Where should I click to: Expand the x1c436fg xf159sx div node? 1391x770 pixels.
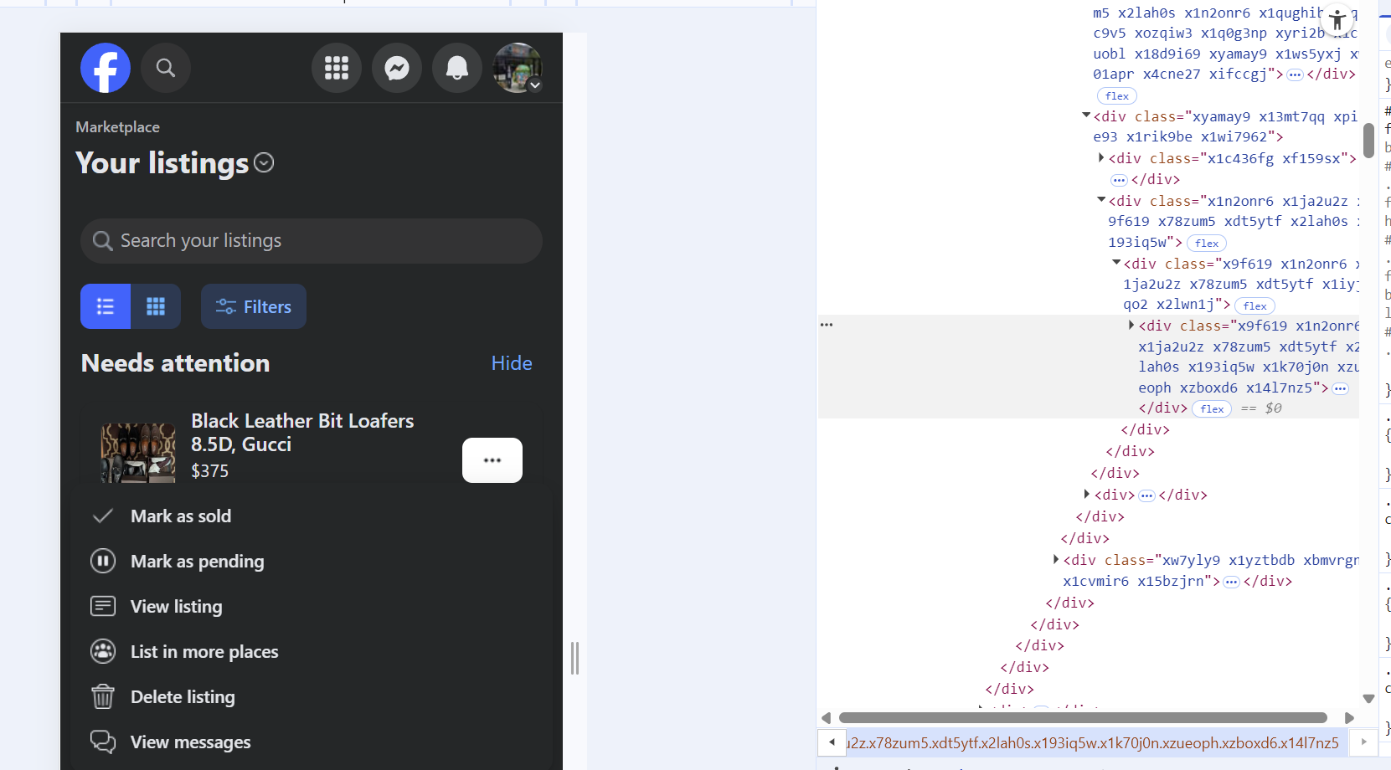click(x=1100, y=158)
